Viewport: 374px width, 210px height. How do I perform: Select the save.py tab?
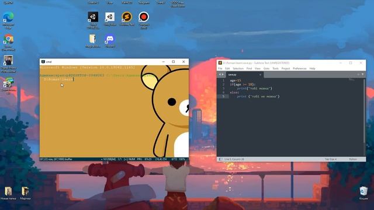[244, 75]
